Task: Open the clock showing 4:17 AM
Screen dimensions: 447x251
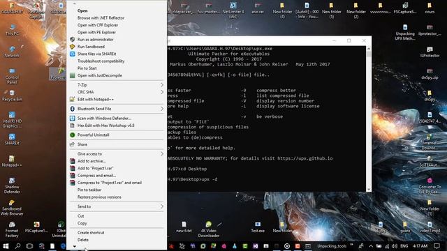Action: (420, 246)
